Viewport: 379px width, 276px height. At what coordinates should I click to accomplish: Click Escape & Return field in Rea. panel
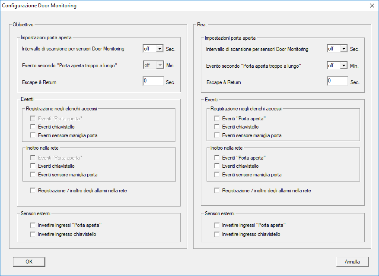tap(337, 82)
